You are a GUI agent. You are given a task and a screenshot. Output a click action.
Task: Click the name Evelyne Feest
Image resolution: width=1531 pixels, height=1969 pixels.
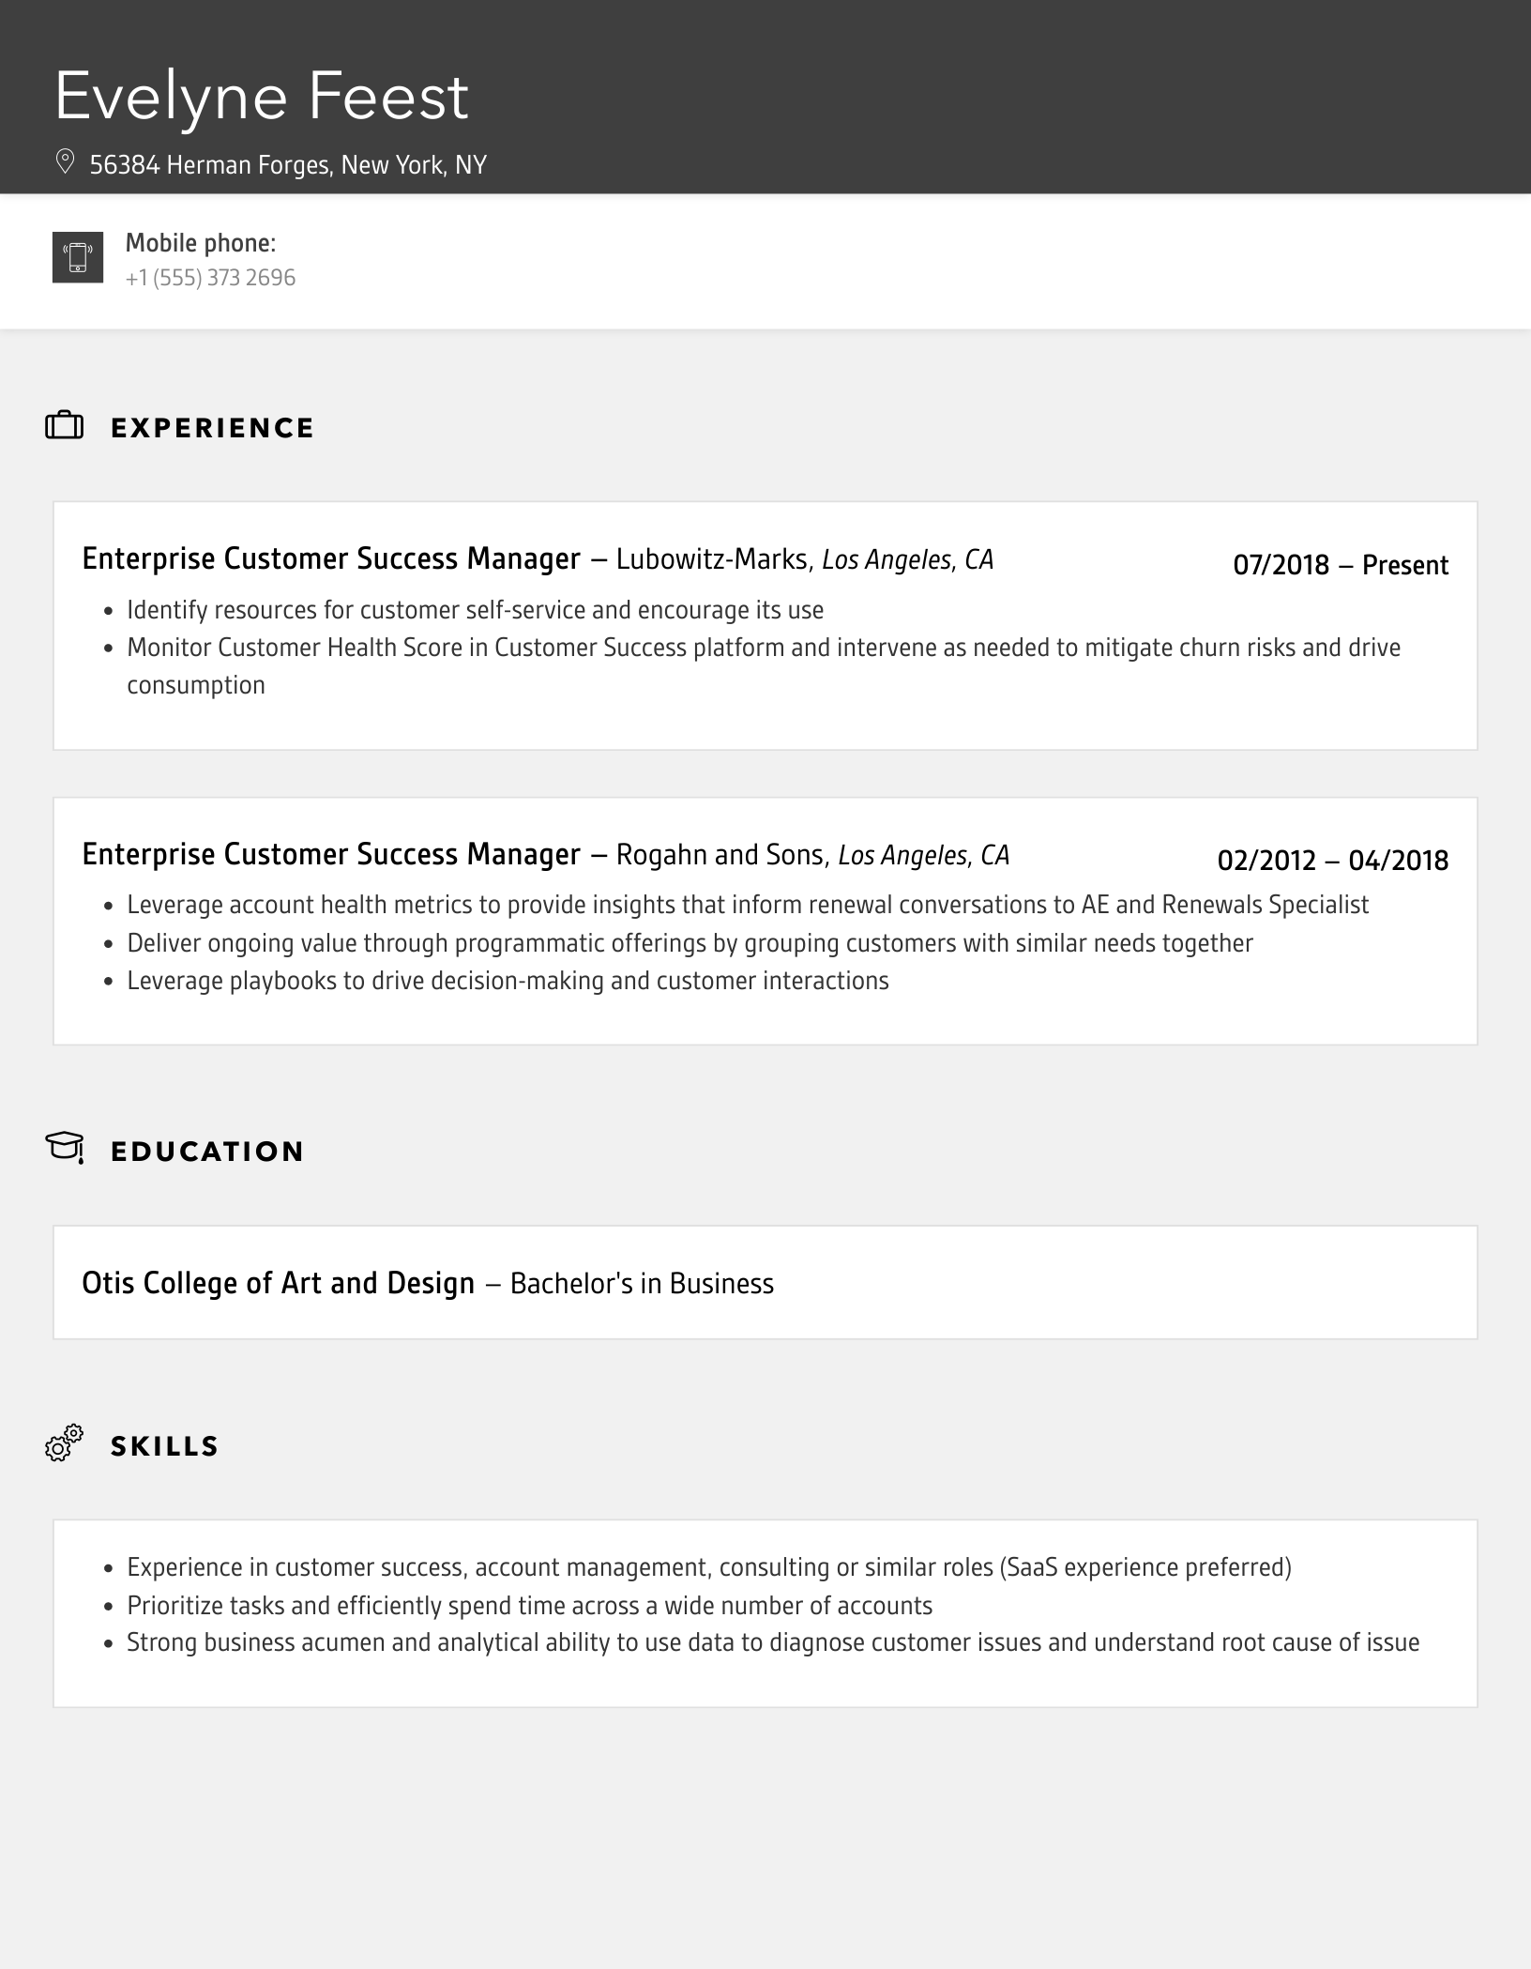(262, 96)
